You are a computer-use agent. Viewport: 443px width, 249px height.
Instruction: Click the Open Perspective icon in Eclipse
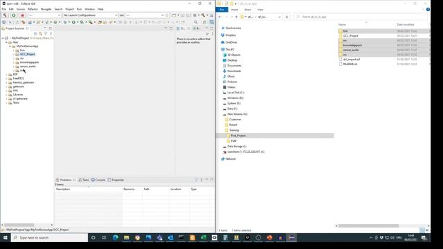click(x=205, y=22)
